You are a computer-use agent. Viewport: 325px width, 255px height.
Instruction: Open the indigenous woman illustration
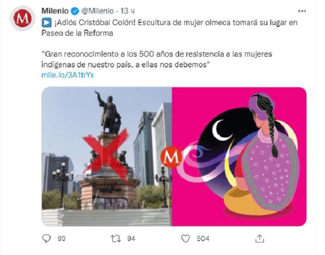pyautogui.click(x=239, y=157)
